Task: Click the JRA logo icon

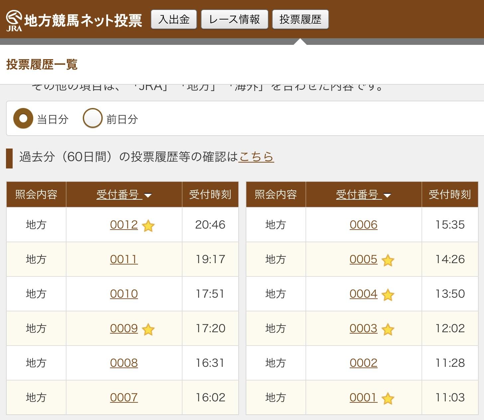Action: [x=14, y=21]
